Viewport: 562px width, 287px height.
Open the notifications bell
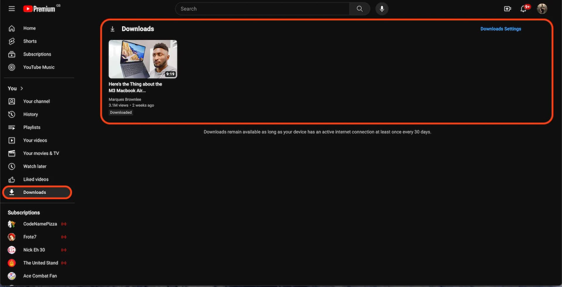point(523,9)
